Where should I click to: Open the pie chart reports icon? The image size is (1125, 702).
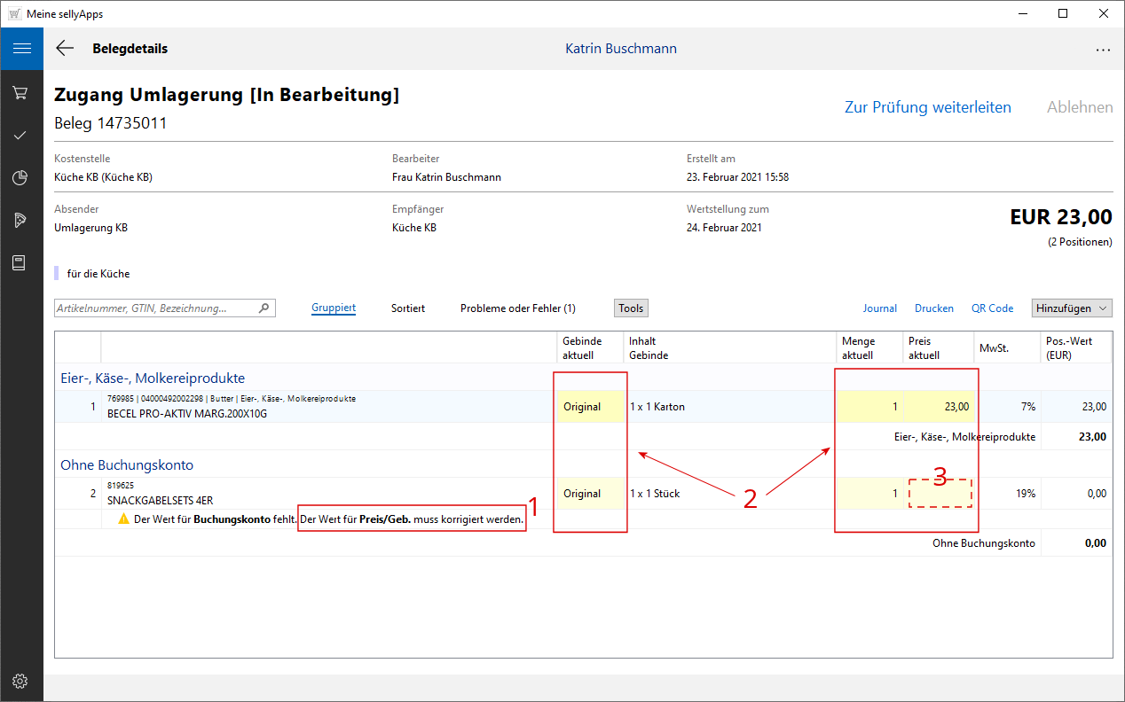21,177
